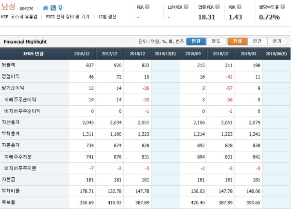Click the 부채비율 row label

[11, 191]
